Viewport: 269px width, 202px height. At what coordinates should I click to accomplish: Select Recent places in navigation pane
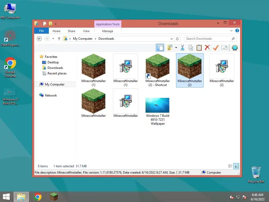point(57,73)
